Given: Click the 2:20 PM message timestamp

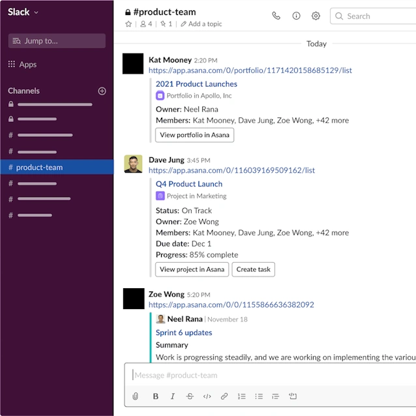Looking at the screenshot, I should click(205, 61).
